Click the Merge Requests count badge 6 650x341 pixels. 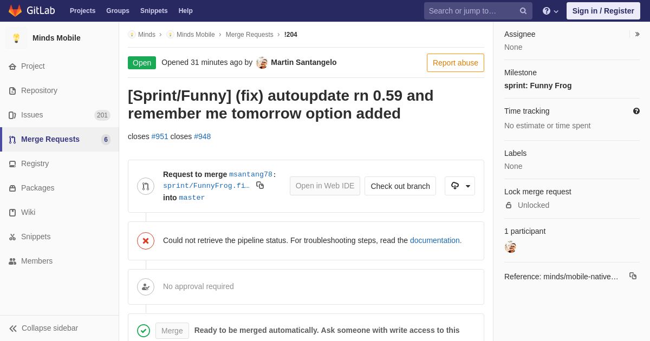point(106,140)
